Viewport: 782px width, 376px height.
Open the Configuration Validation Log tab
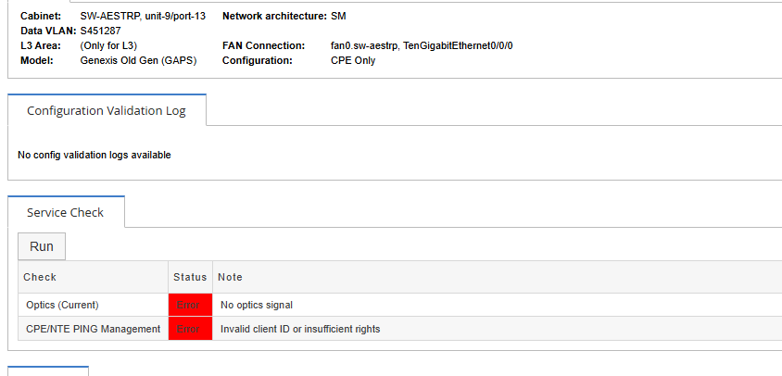(107, 111)
